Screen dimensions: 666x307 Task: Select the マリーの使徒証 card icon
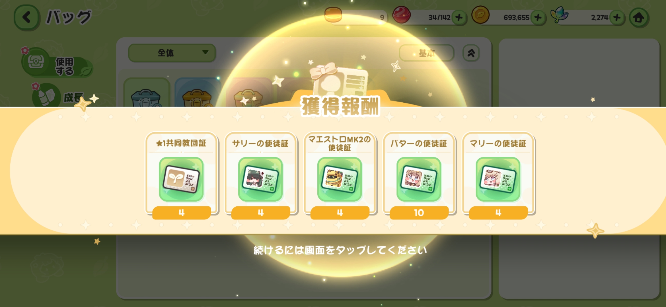pyautogui.click(x=498, y=179)
